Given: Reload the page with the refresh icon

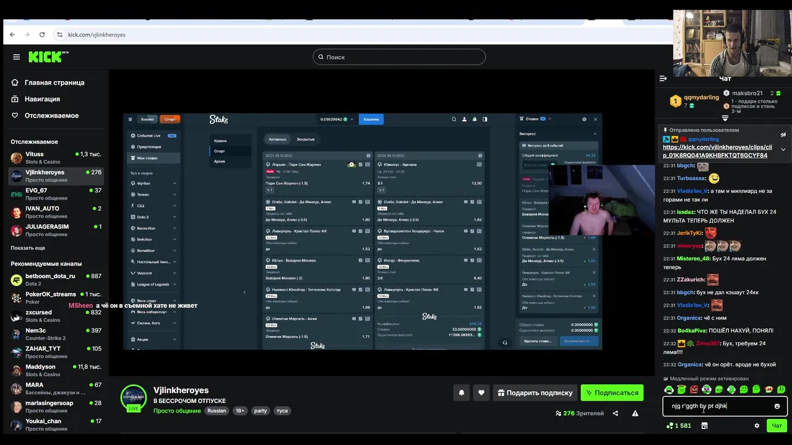Looking at the screenshot, I should pyautogui.click(x=42, y=35).
